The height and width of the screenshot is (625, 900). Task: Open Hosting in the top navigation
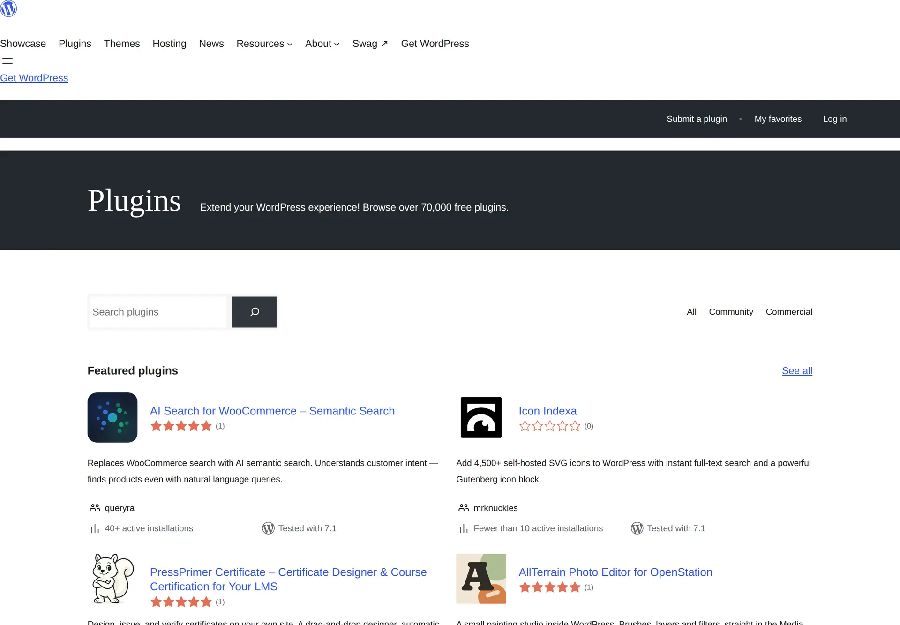point(169,44)
